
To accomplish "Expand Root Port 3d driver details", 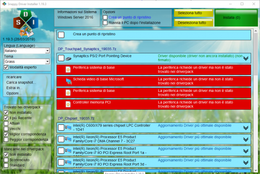I will pyautogui.click(x=246, y=163).
